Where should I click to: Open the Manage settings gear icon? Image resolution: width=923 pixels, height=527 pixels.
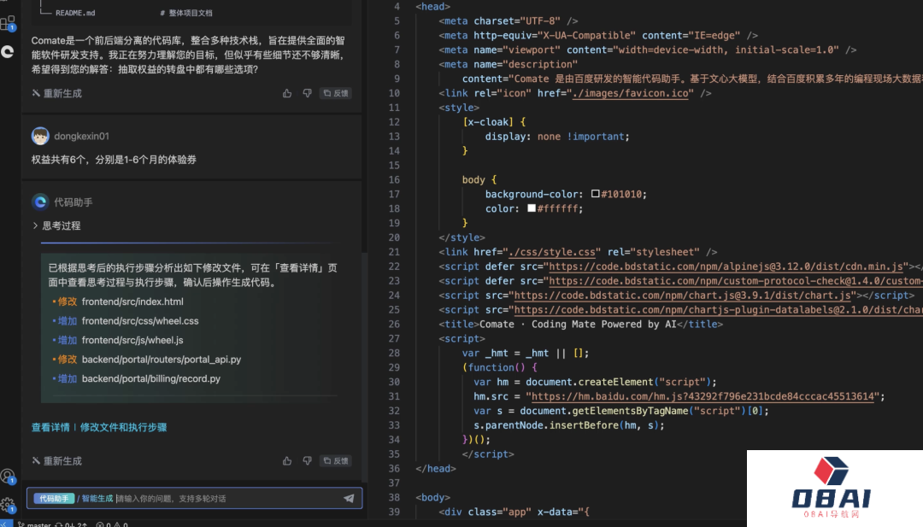pyautogui.click(x=8, y=504)
